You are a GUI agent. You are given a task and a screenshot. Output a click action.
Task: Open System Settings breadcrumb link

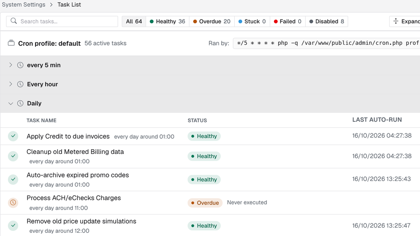click(x=24, y=5)
